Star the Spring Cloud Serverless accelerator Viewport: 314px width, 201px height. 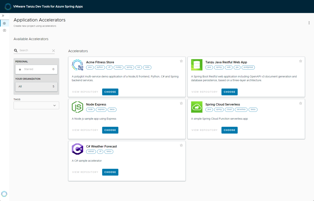(301, 103)
